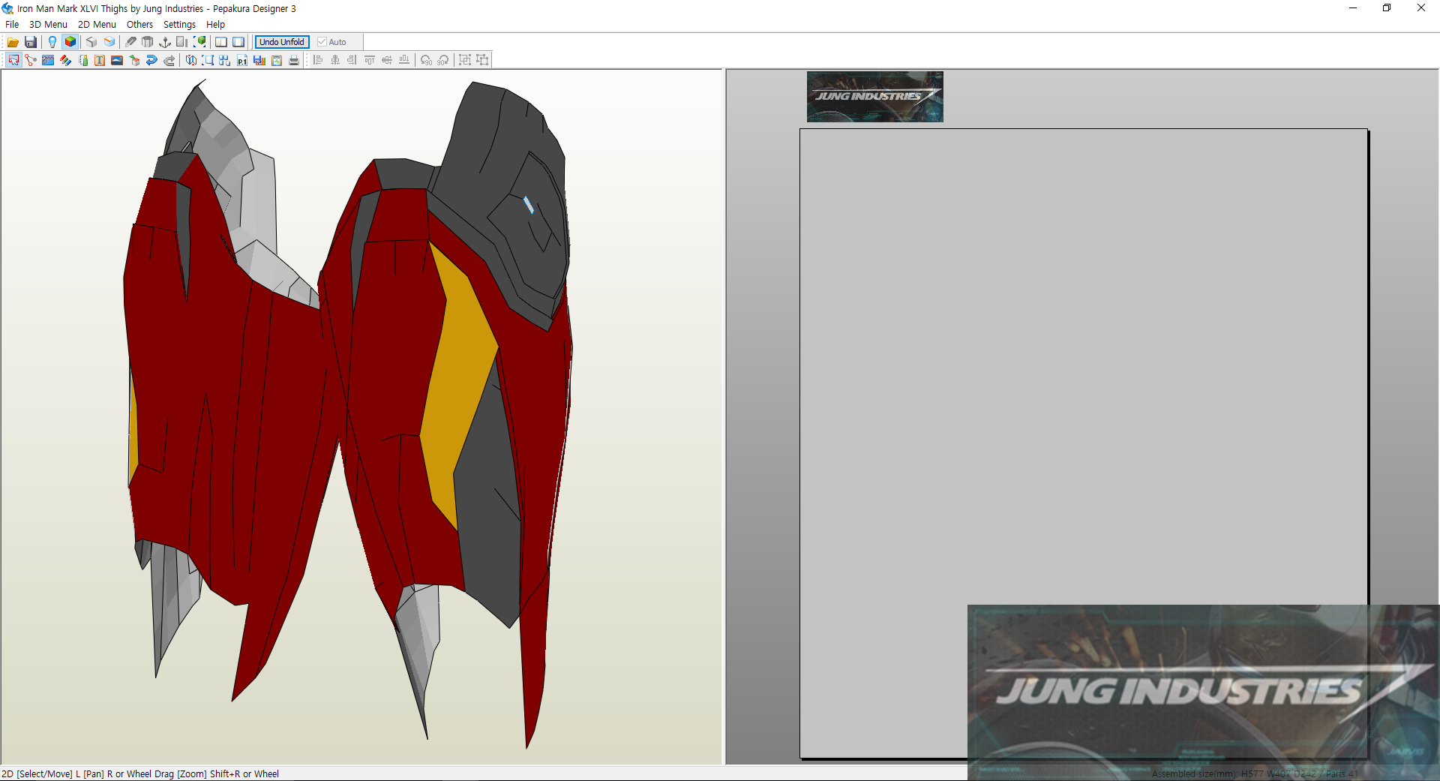Click the folded map mirror icon
This screenshot has width=1440, height=781.
[x=191, y=60]
